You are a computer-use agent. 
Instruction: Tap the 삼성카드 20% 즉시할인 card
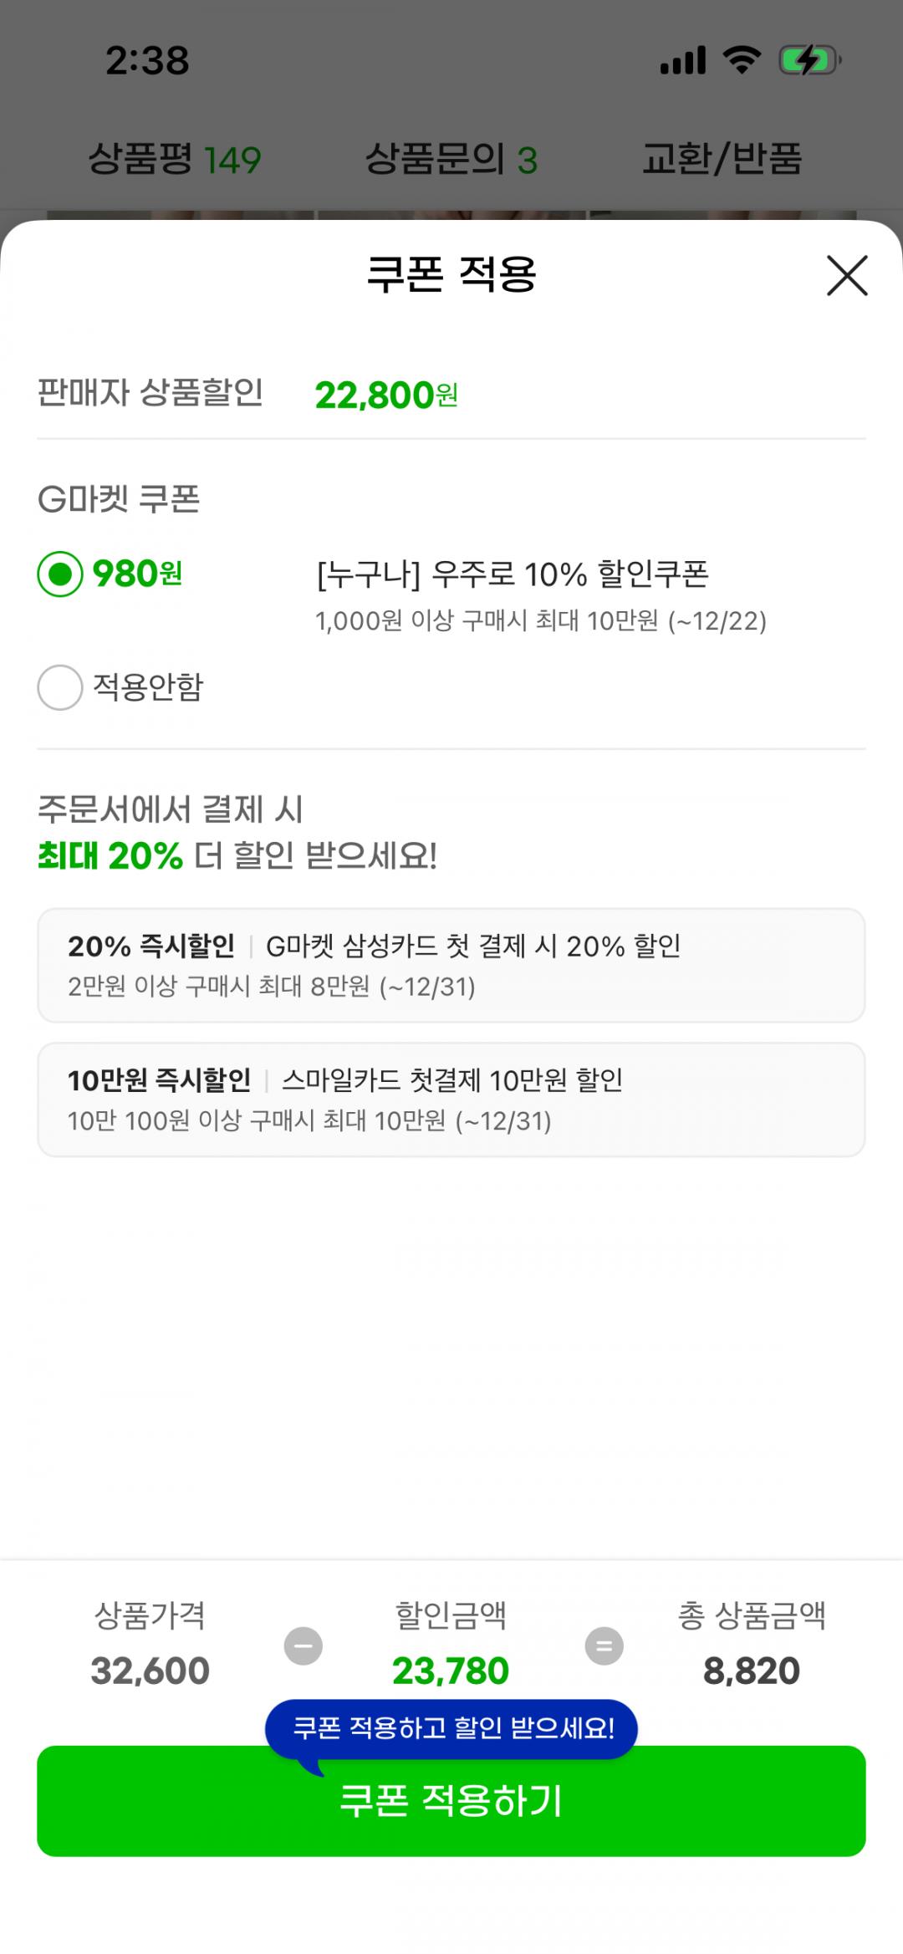pyautogui.click(x=451, y=965)
